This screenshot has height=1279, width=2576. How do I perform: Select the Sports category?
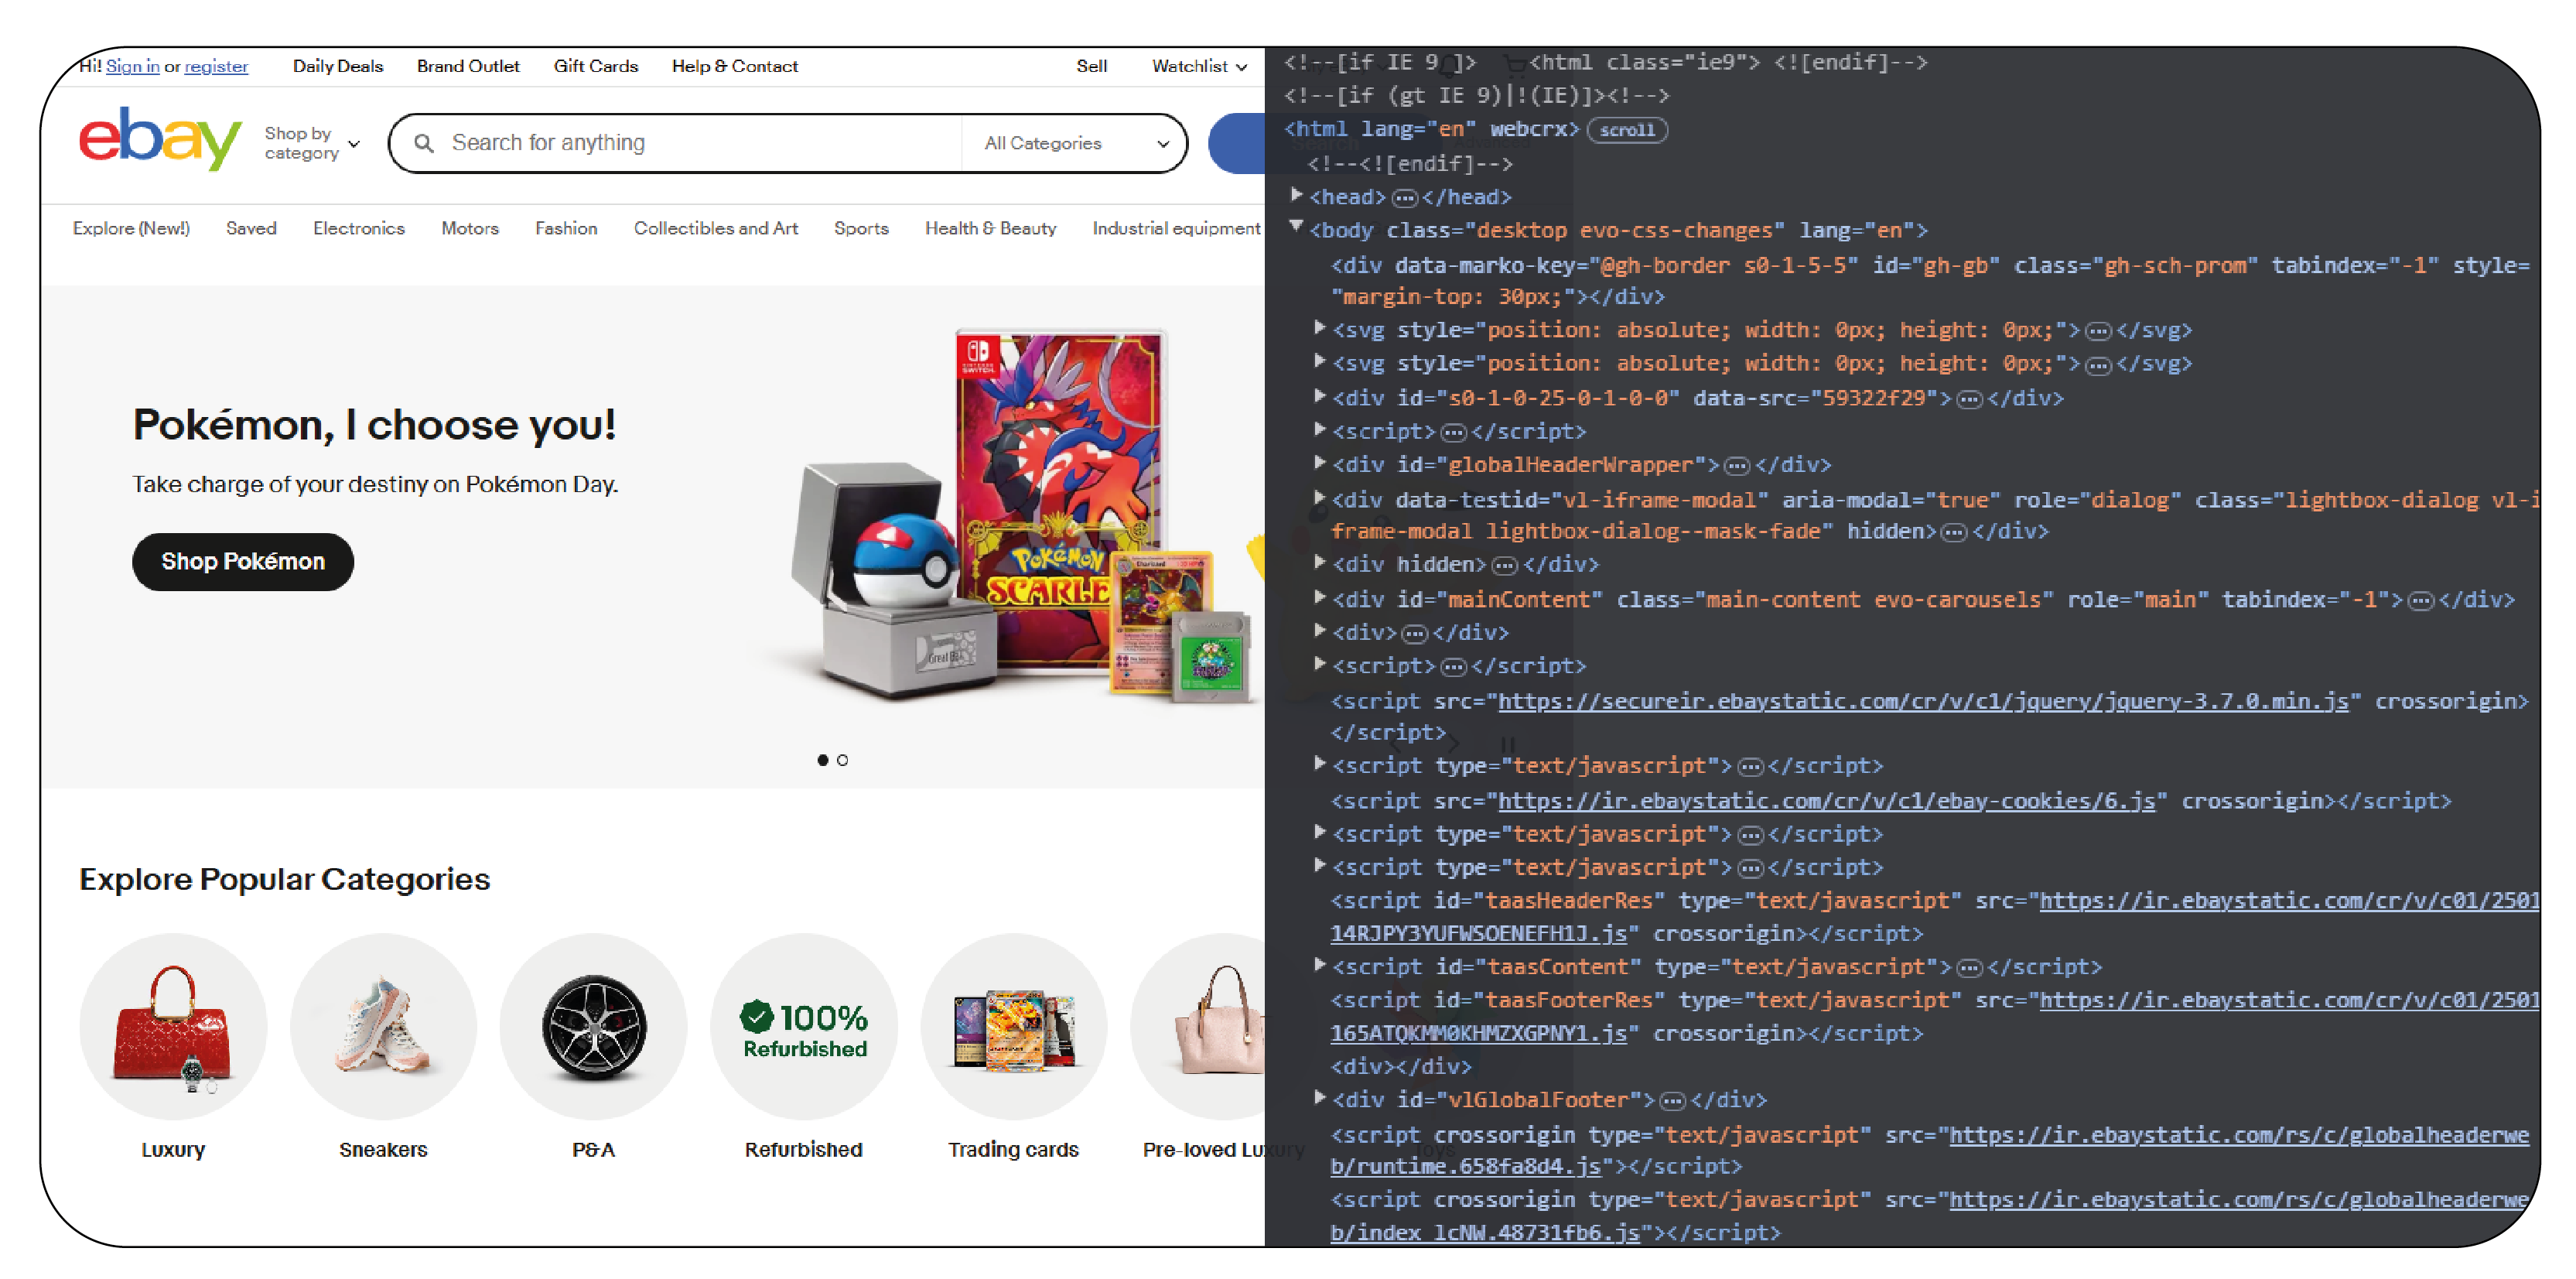coord(861,228)
